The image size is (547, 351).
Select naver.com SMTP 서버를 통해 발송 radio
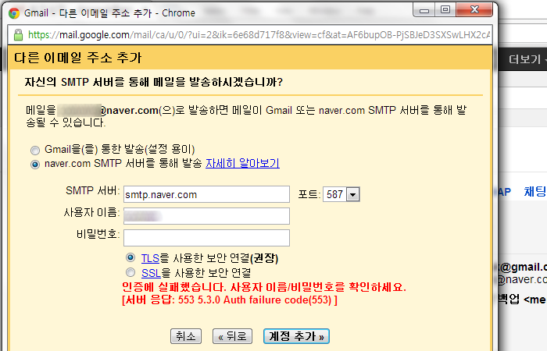[x=35, y=165]
